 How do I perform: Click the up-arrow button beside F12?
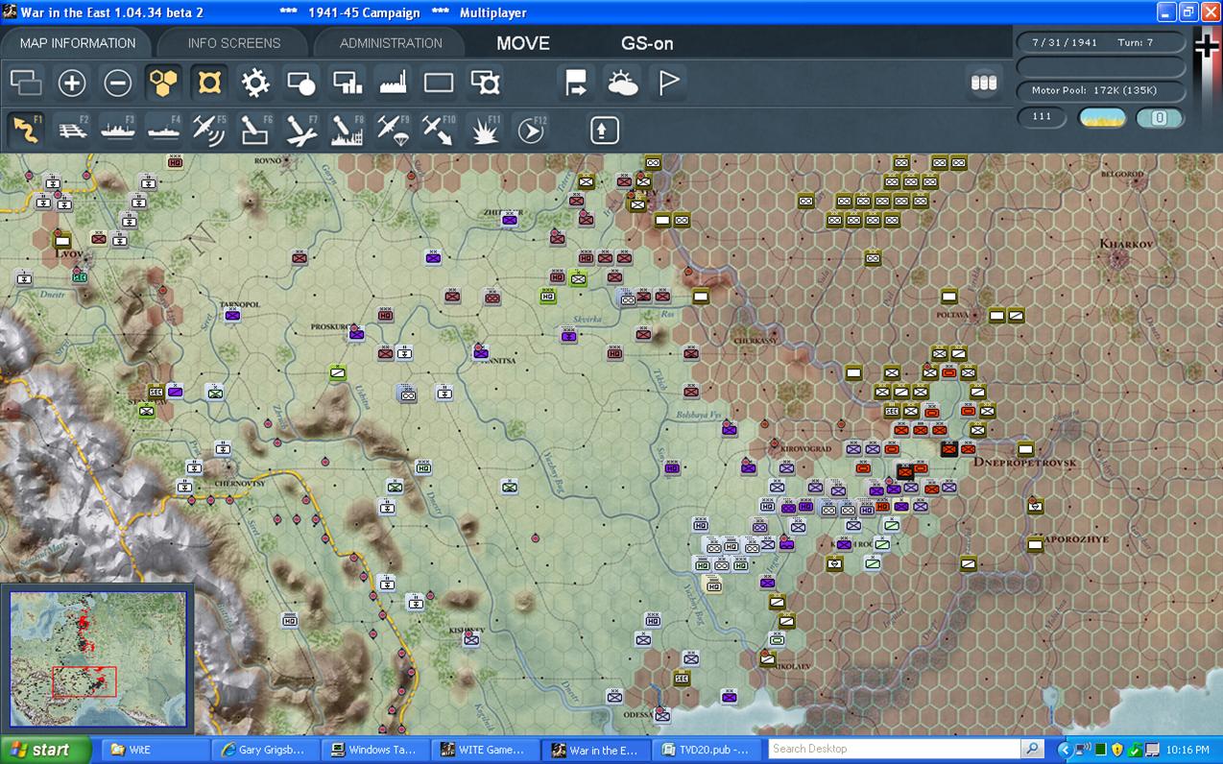(x=604, y=130)
